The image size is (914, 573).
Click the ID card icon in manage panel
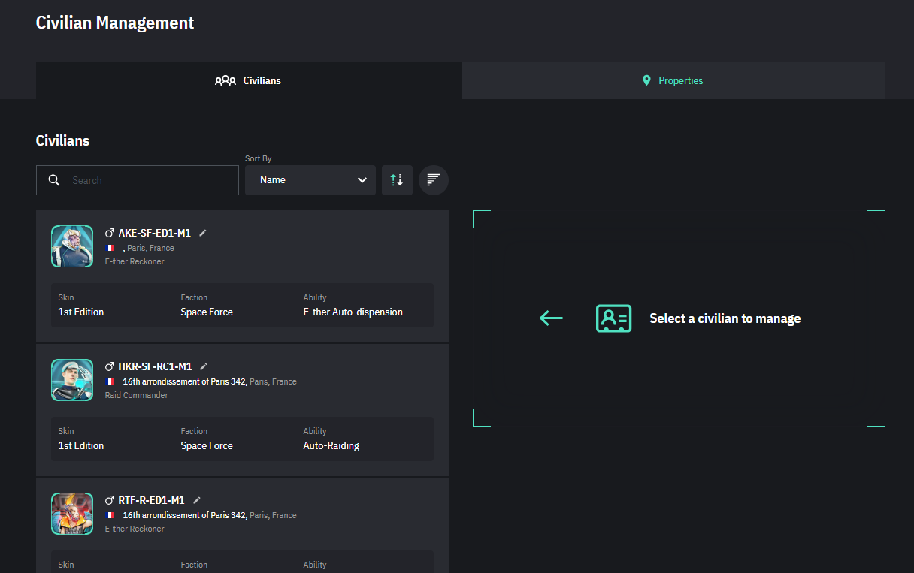(613, 318)
